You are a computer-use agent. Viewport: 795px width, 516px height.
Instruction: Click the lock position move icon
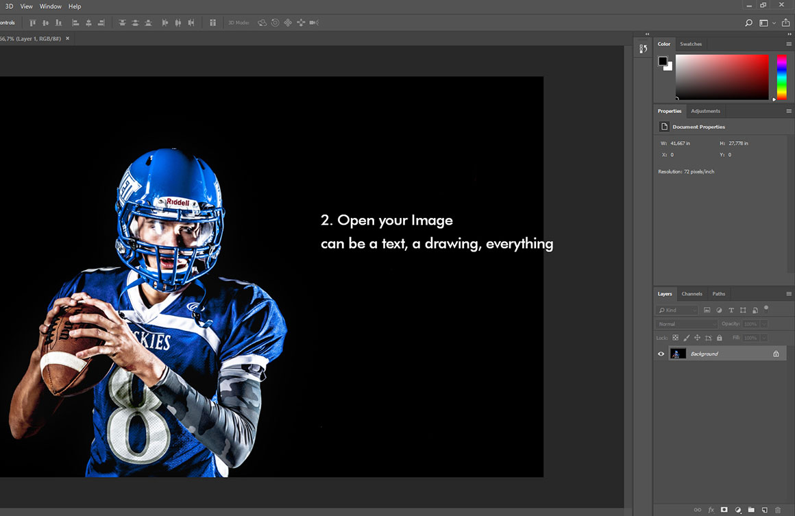(697, 338)
